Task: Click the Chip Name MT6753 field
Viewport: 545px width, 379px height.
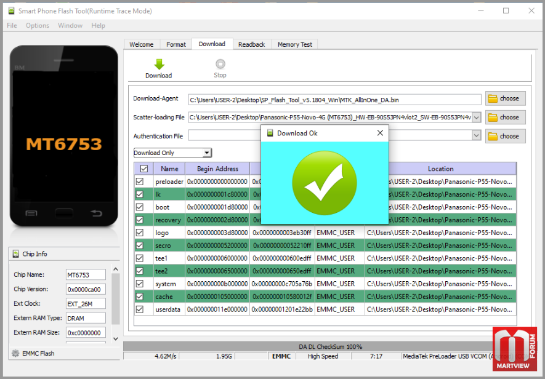Action: coord(86,275)
